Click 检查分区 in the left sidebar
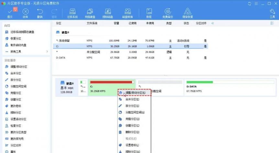Viewport: 279px width, 153px height. tap(16, 125)
